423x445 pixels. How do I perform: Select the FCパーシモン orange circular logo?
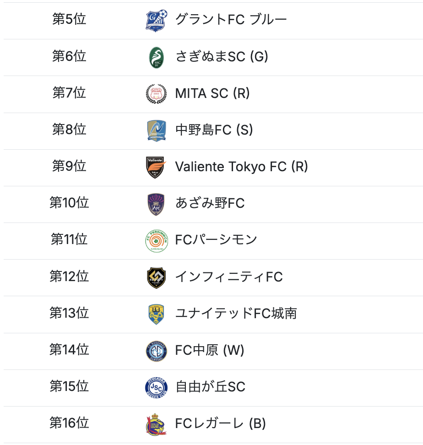(156, 241)
